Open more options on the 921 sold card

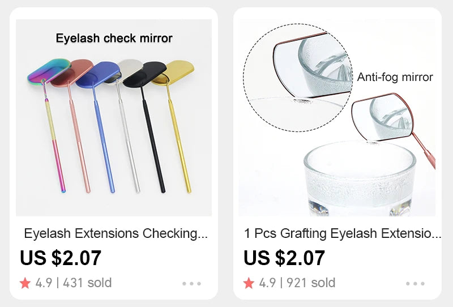tap(415, 283)
